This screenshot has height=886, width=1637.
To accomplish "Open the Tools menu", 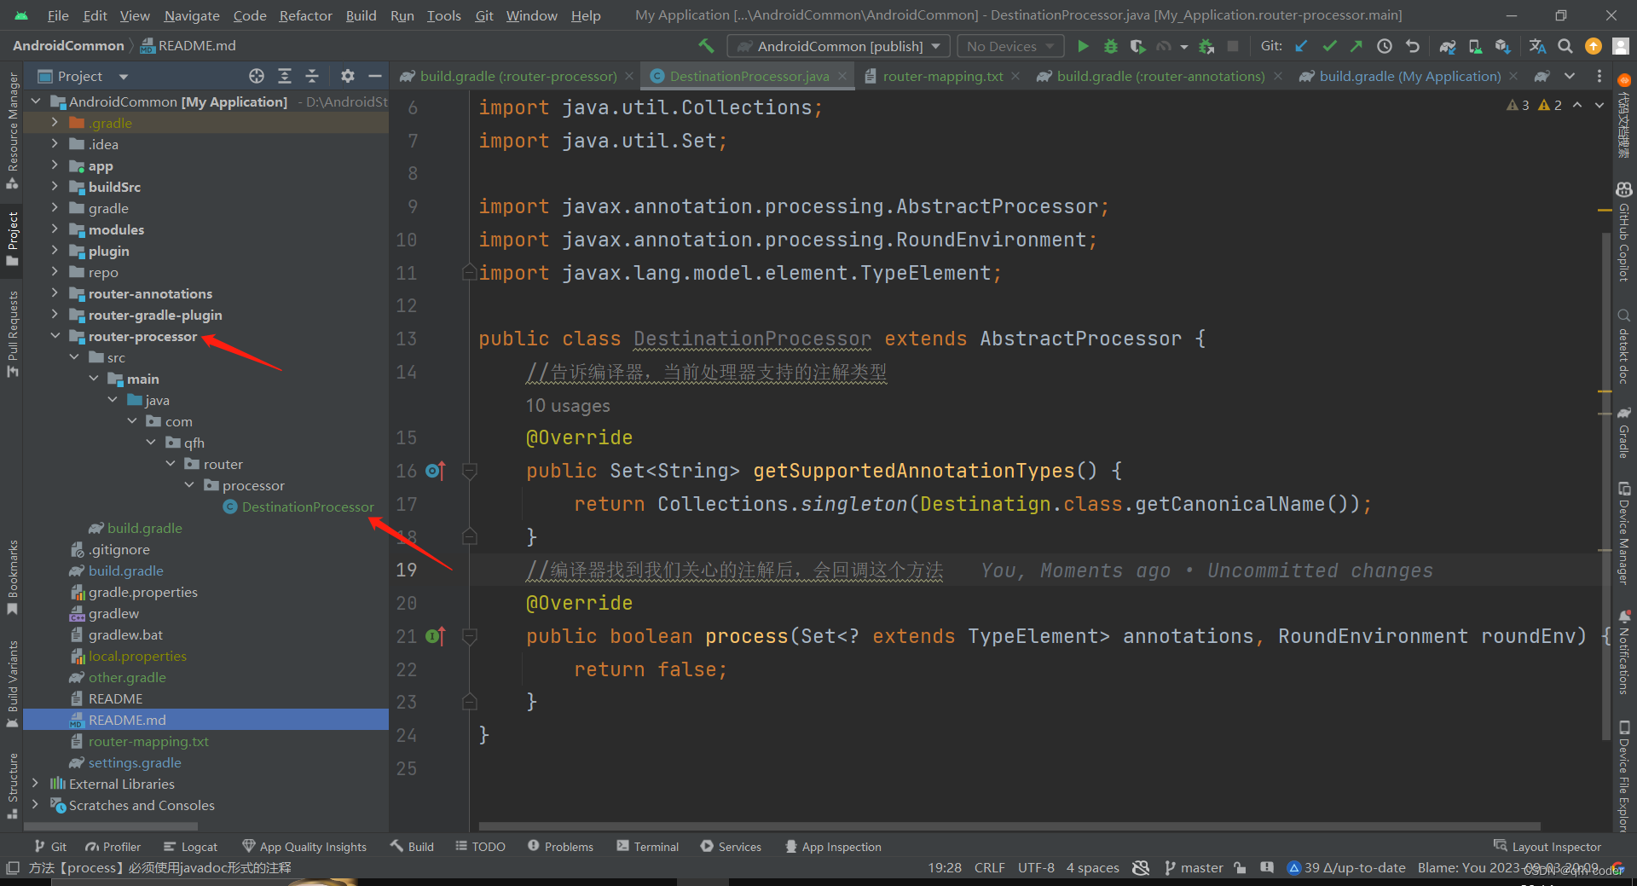I will tap(443, 15).
